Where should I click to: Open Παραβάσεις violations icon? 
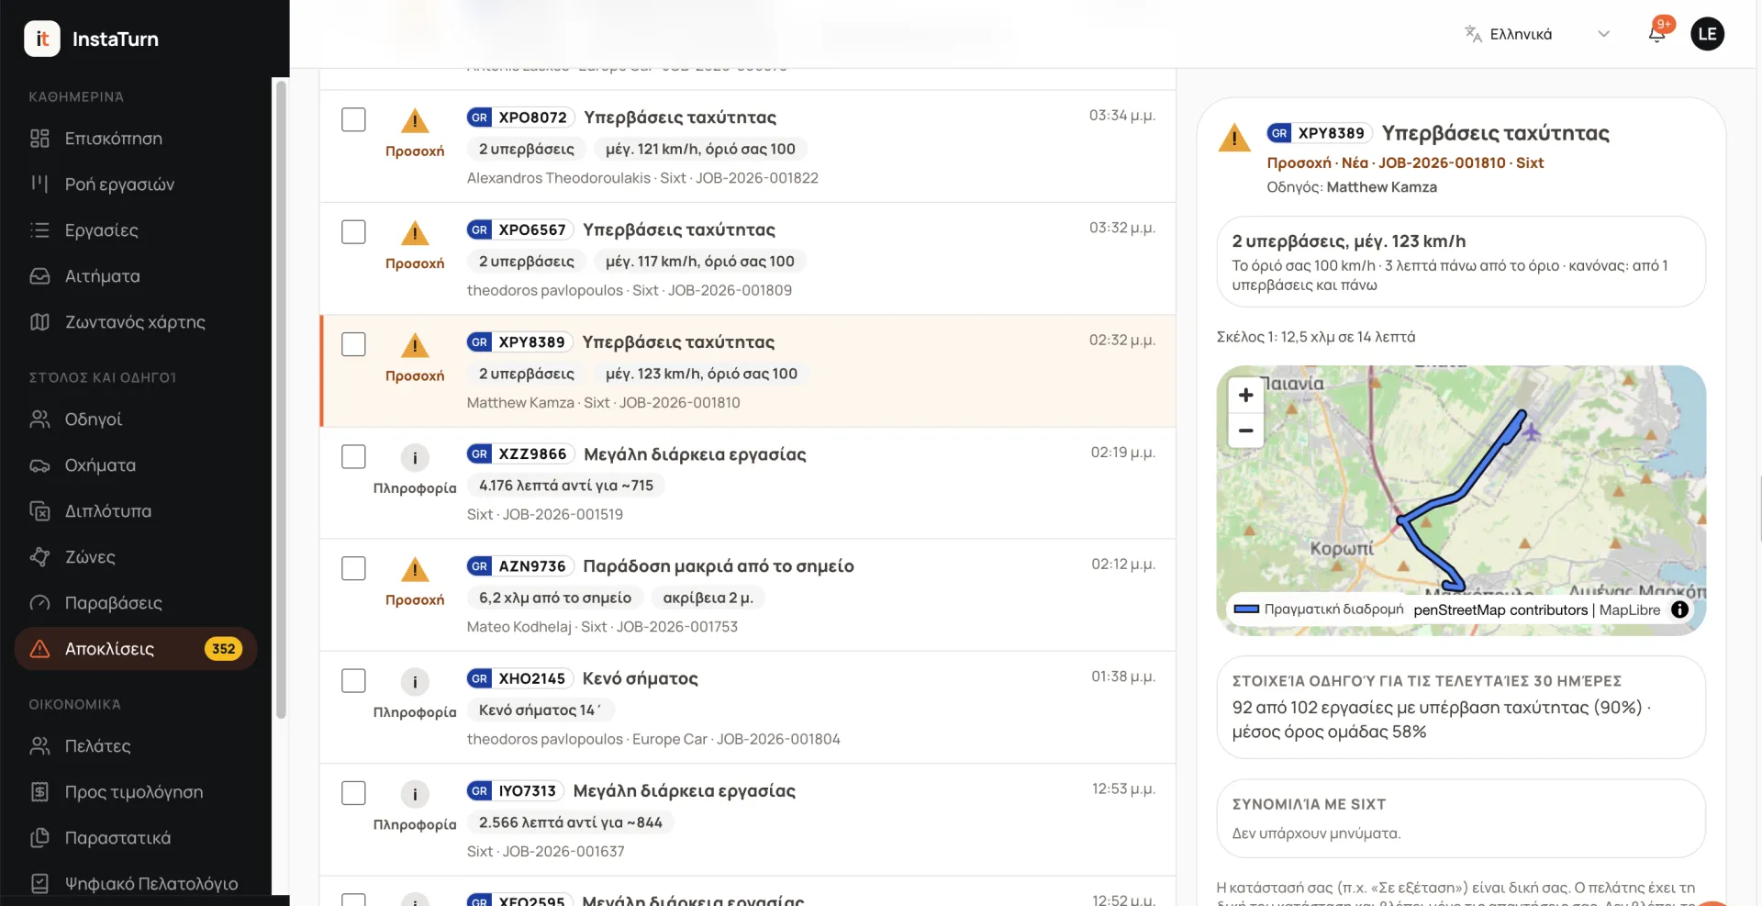[39, 603]
